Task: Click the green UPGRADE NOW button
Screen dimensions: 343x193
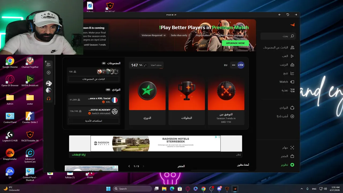Action: [235, 43]
